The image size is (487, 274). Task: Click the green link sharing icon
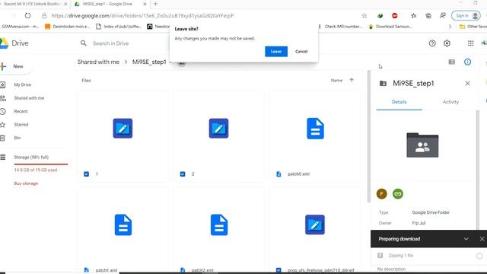pyautogui.click(x=398, y=194)
